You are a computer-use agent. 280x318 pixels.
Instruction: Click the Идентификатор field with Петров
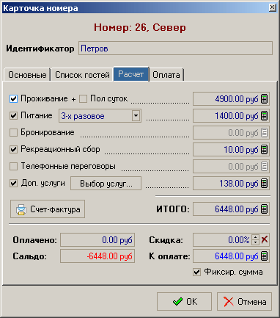175,48
